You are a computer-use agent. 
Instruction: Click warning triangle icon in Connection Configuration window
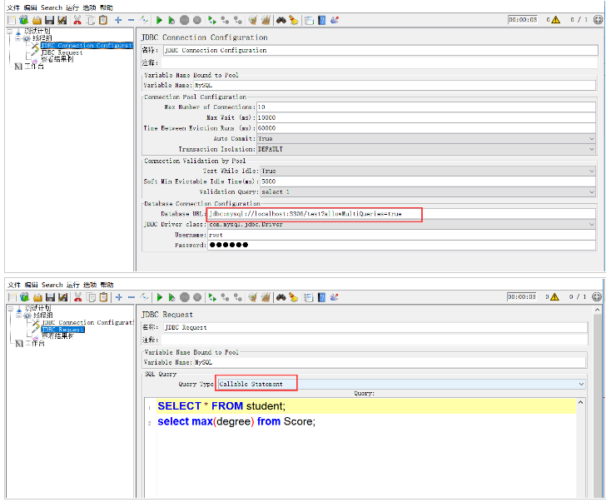click(556, 20)
